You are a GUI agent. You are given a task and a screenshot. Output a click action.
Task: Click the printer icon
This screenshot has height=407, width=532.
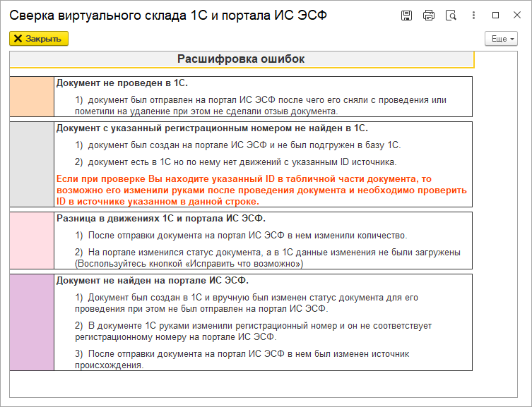click(428, 15)
